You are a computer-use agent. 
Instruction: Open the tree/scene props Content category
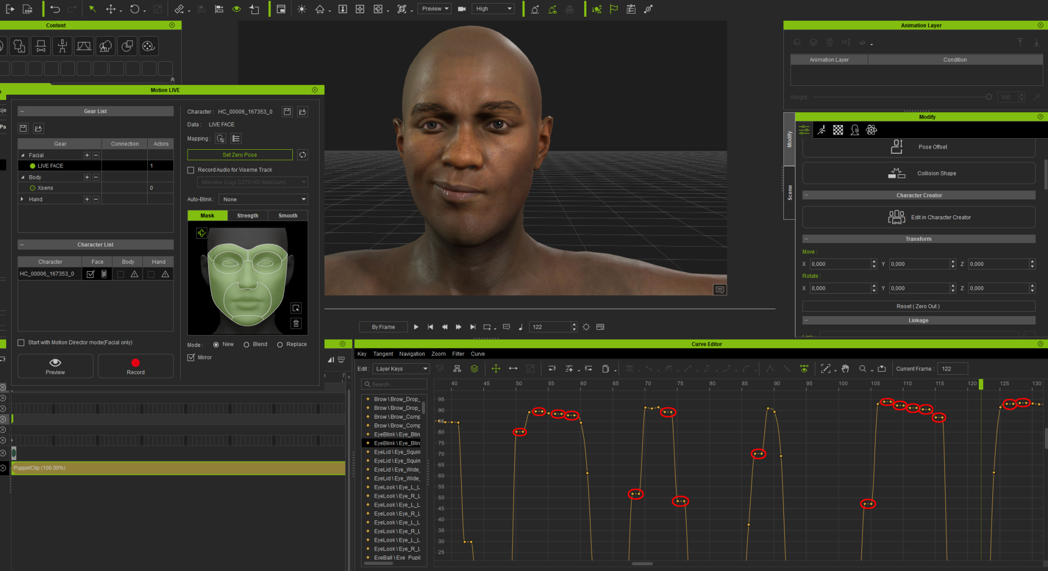pos(105,46)
